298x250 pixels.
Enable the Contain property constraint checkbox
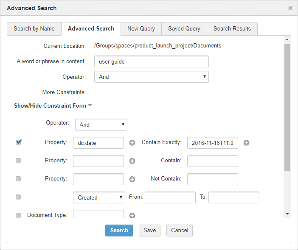click(18, 161)
